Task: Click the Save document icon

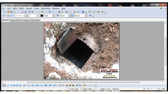Action: (x=11, y=12)
